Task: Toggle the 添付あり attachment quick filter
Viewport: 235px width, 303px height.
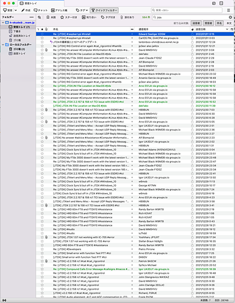Action: [x=127, y=17]
